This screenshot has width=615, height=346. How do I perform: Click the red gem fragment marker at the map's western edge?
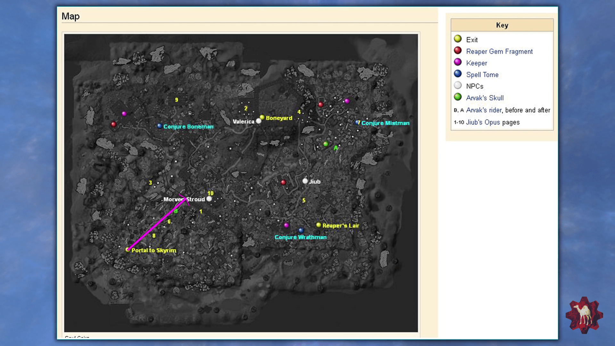point(113,124)
